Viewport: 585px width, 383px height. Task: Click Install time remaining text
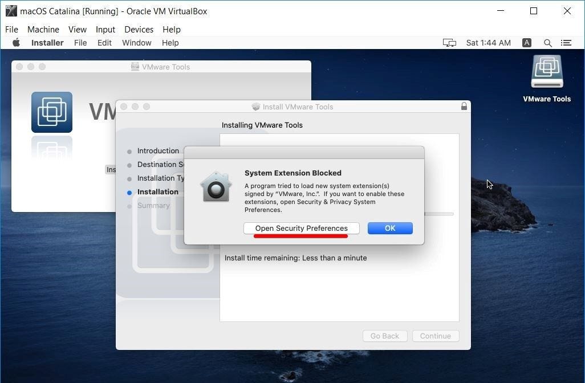[x=295, y=258]
